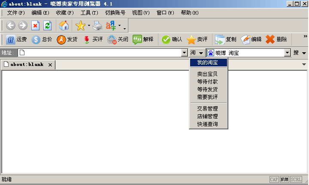Print the page with the printer icon
Image resolution: width=309 pixels, height=185 pixels.
click(97, 26)
